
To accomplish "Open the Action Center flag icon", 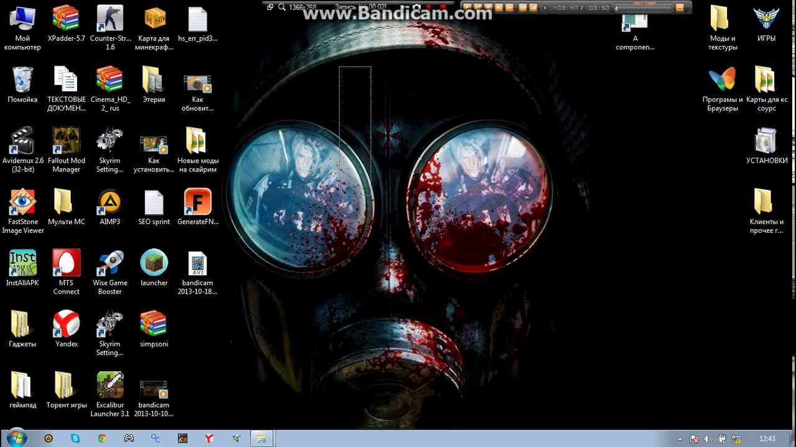I will [695, 439].
